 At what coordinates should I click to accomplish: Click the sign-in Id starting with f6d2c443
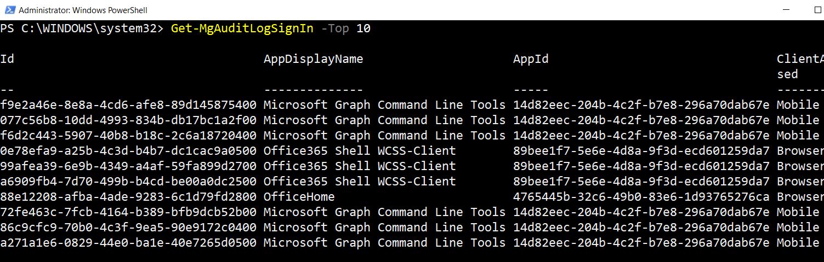point(128,136)
